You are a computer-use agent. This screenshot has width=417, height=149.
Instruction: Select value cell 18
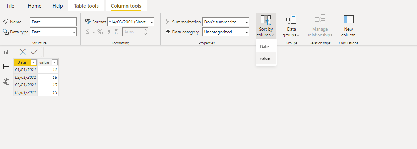(48, 77)
